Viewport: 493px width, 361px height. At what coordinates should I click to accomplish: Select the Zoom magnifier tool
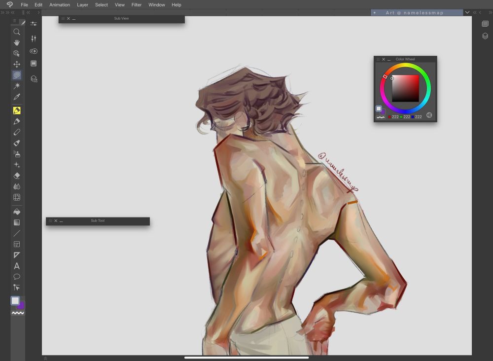click(x=17, y=32)
